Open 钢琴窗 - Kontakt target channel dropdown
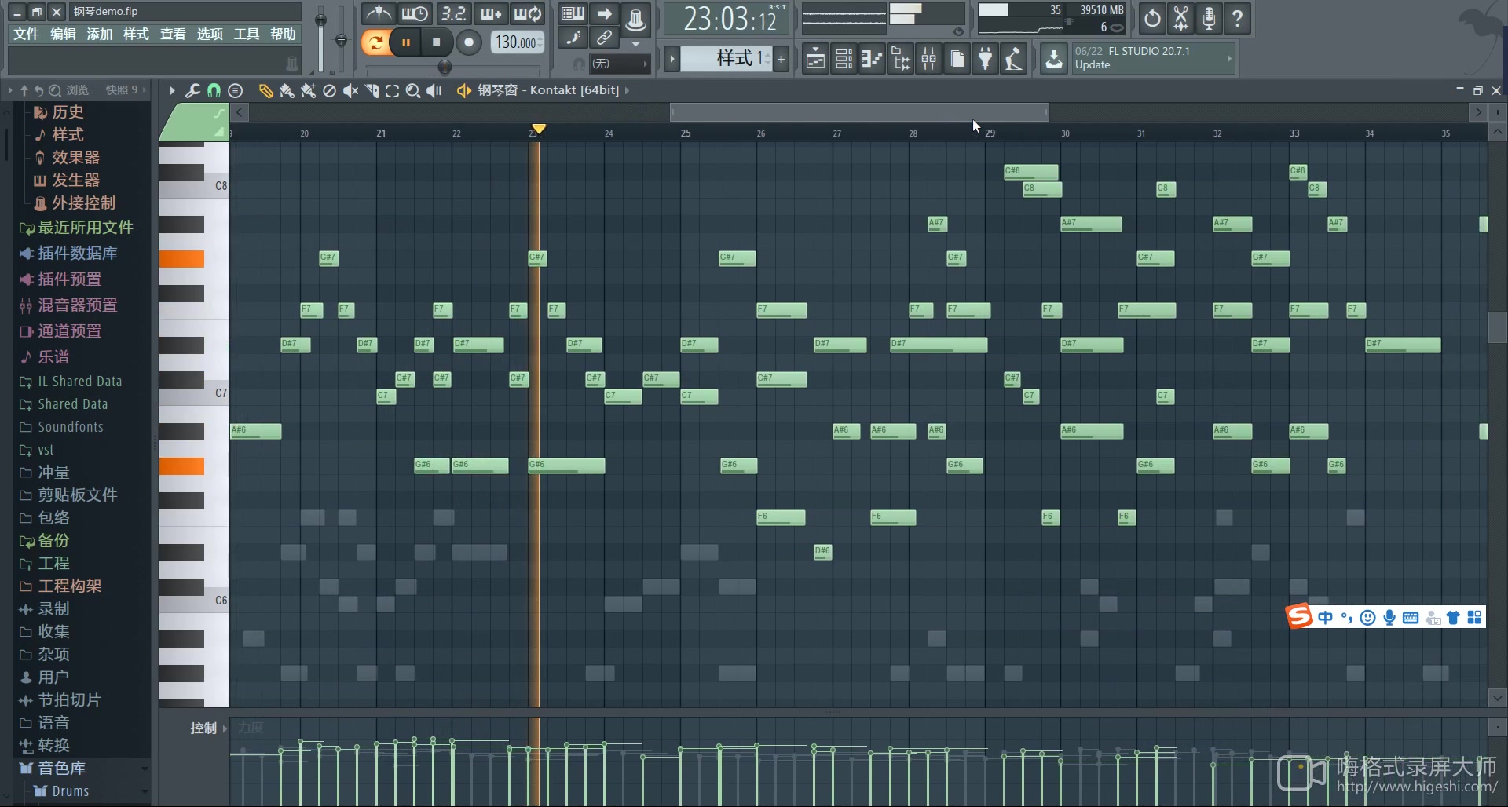1508x807 pixels. coord(549,90)
